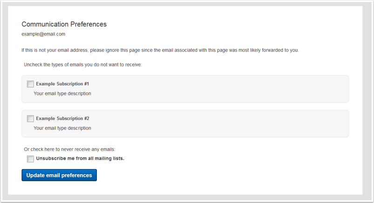Check the Example Subscription #1 checkbox
Image resolution: width=374 pixels, height=203 pixels.
click(30, 84)
